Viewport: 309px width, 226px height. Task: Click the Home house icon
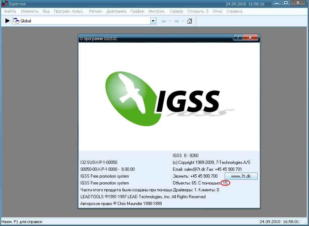(189, 21)
